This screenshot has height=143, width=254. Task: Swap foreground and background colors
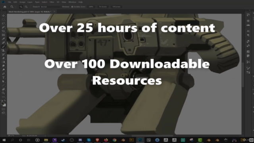[x=5, y=100]
